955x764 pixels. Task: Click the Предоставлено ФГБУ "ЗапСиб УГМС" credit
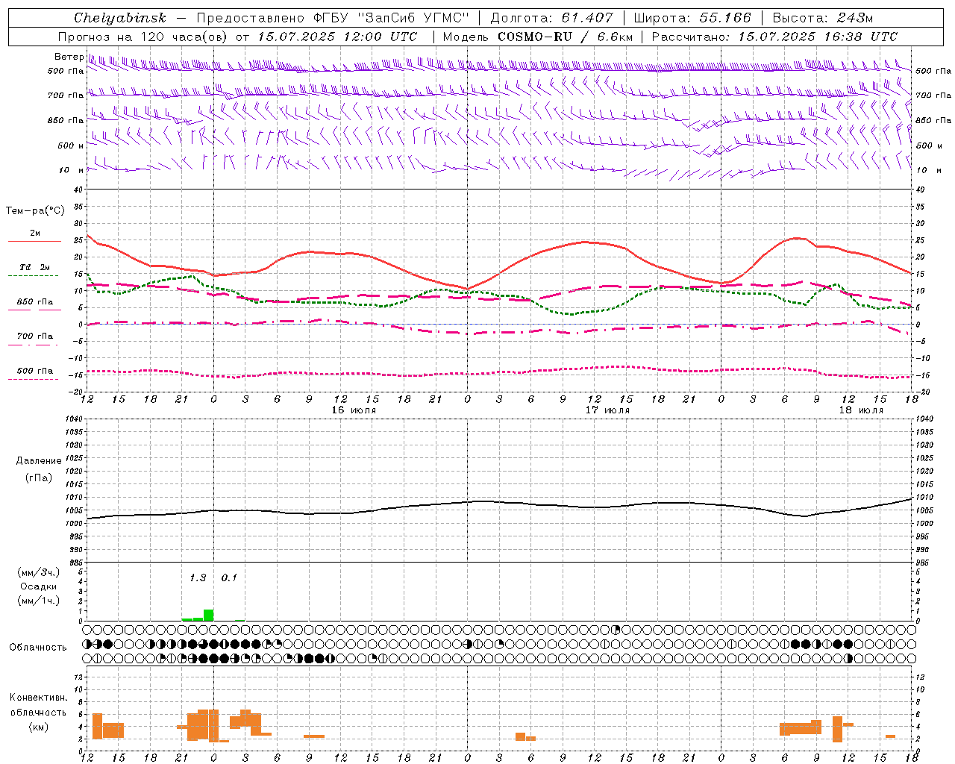[x=332, y=18]
